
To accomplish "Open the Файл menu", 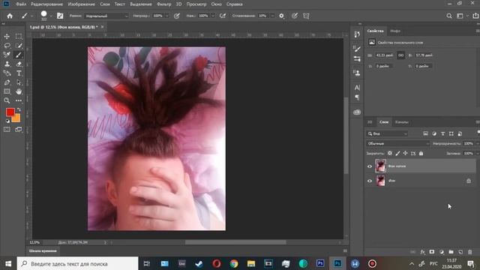I will click(21, 4).
